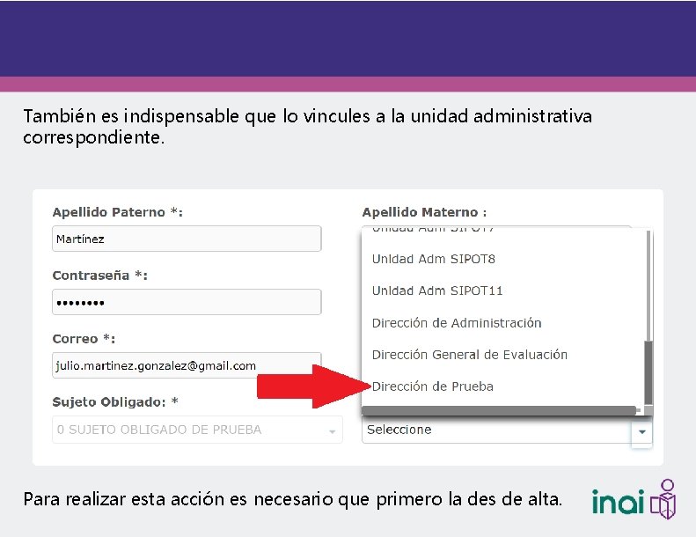Click the Seleccione placeholder text
Image resolution: width=696 pixels, height=537 pixels.
pos(399,430)
